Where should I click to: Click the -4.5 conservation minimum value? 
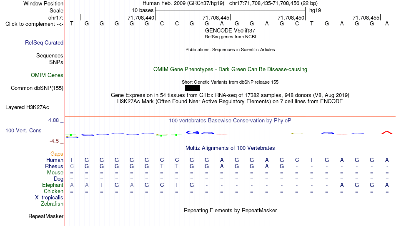tap(54, 141)
